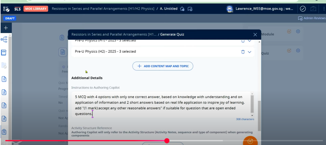Image resolution: width=326 pixels, height=145 pixels.
Task: Open the task list icon beside SLS logo
Action: (x=6, y=9)
